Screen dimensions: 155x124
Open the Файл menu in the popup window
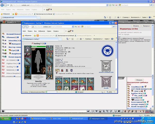tap(24, 31)
